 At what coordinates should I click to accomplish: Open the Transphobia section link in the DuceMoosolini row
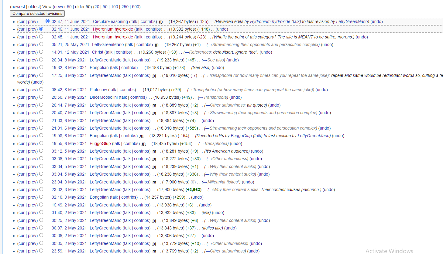click(x=213, y=97)
